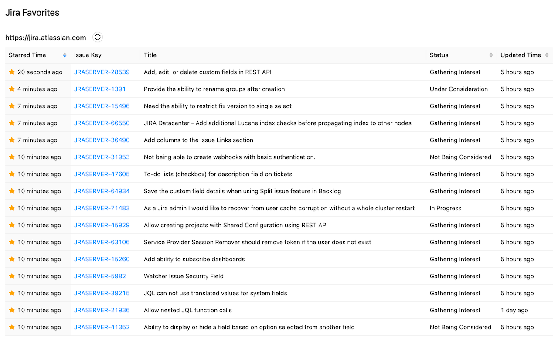The image size is (558, 349).
Task: Click '4 minutes ago' starred time
Action: click(37, 89)
